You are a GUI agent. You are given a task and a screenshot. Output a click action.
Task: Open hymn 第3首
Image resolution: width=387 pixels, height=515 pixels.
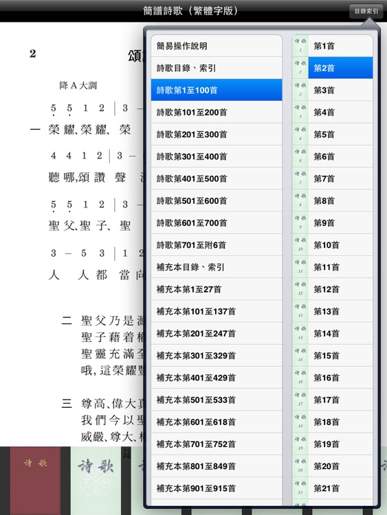(x=333, y=90)
